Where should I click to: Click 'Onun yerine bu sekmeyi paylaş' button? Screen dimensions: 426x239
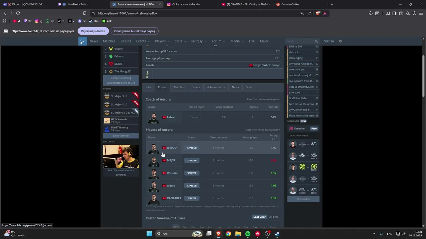[x=134, y=31]
